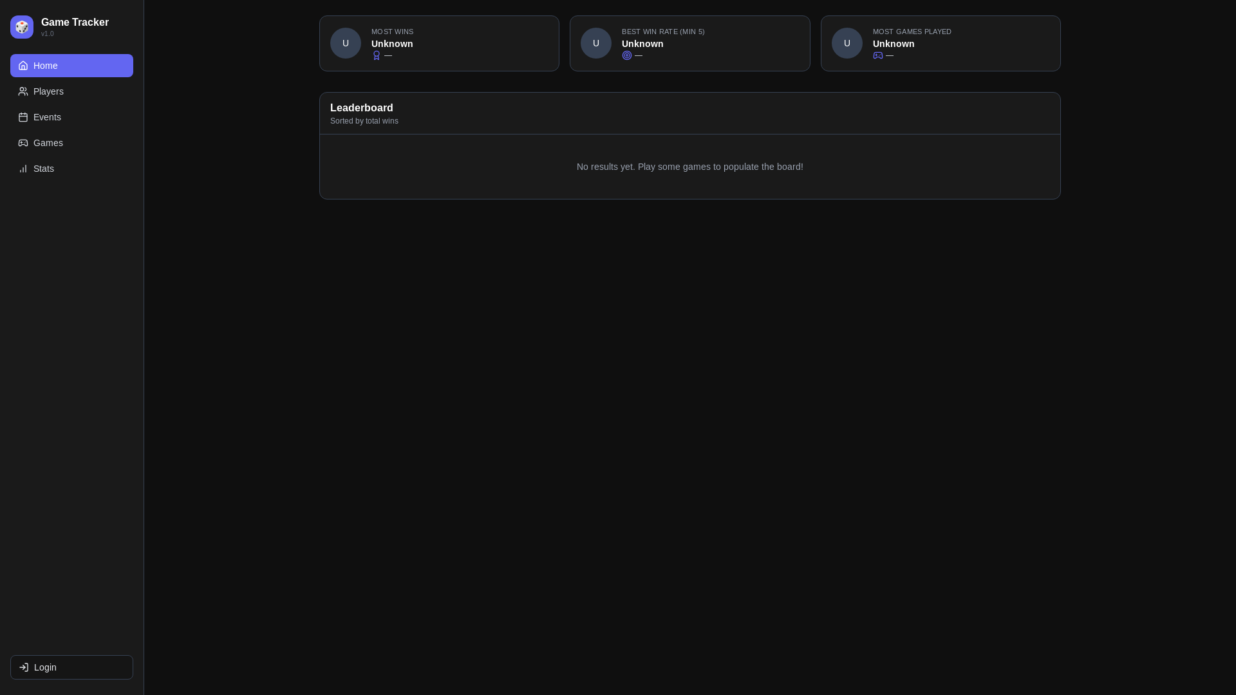Click the v1.0 version label
This screenshot has height=695, width=1236.
coord(48,34)
